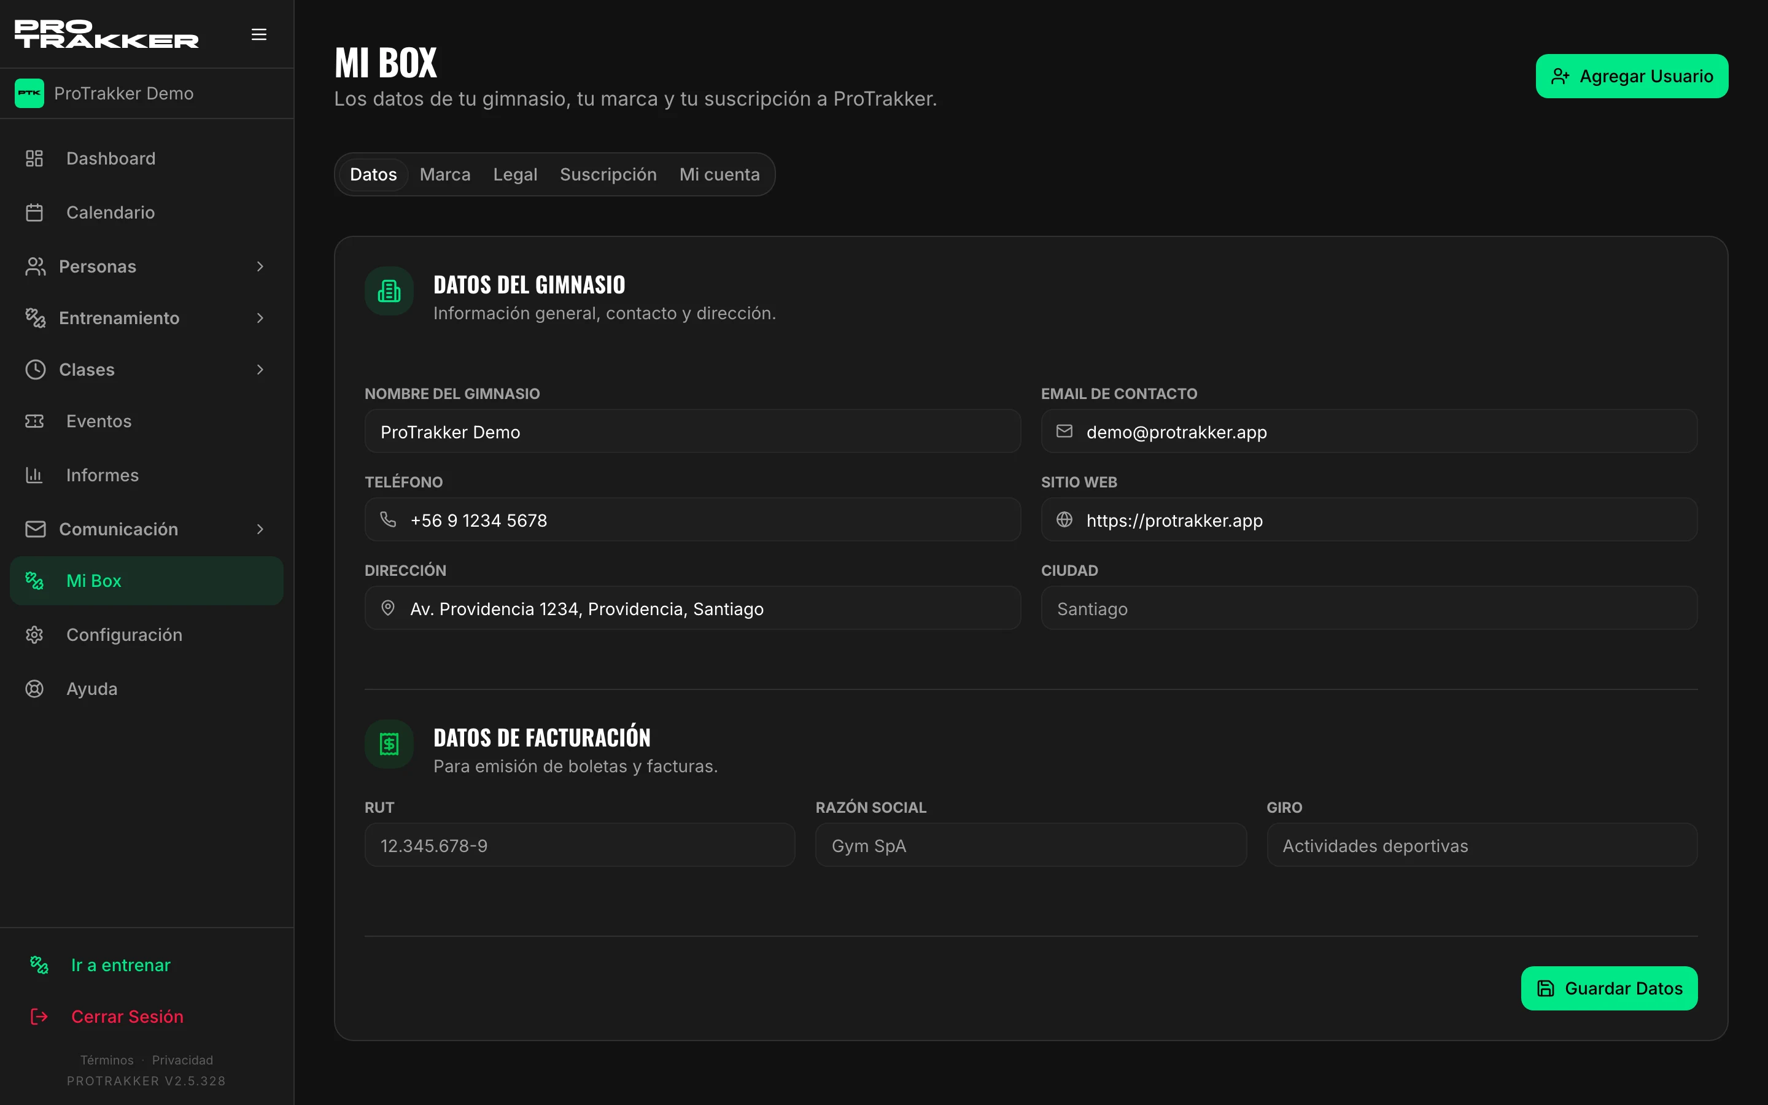Image resolution: width=1768 pixels, height=1105 pixels.
Task: Click the Clases clock icon
Action: click(35, 370)
